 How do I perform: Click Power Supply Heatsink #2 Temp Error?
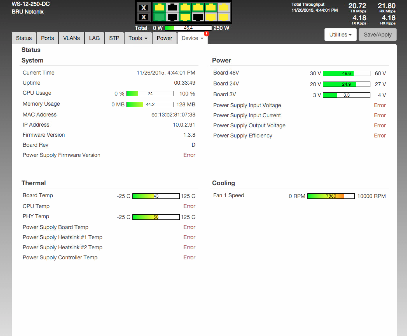(x=189, y=247)
